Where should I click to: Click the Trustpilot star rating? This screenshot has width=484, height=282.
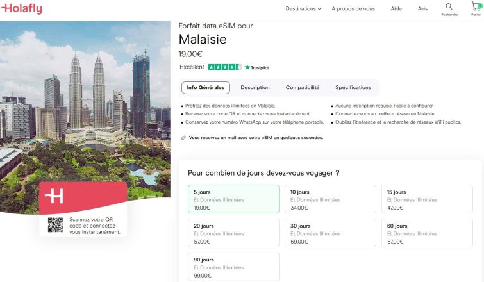pyautogui.click(x=225, y=67)
